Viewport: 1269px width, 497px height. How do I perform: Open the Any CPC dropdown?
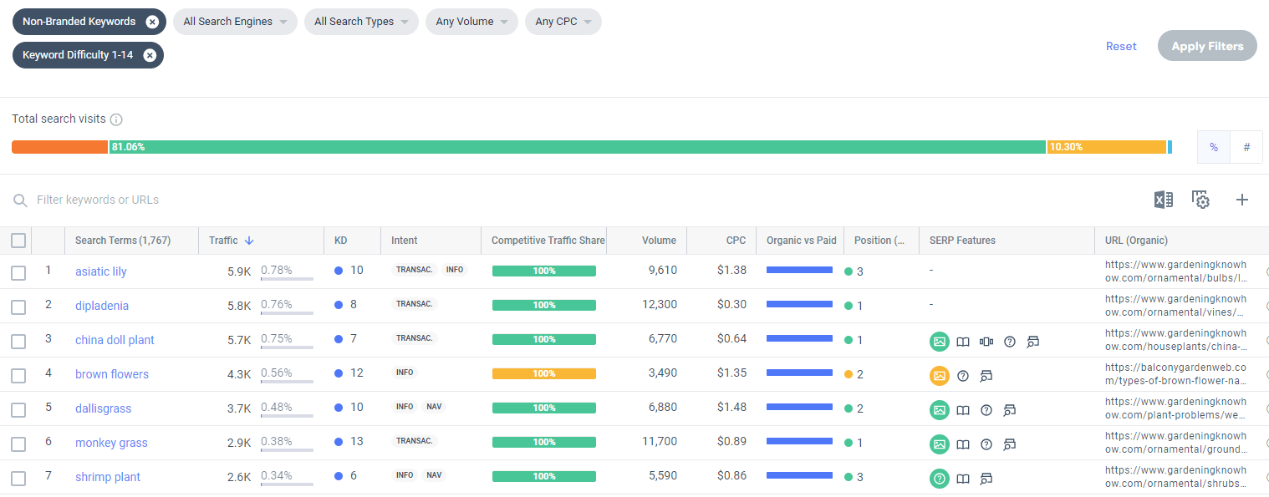[x=563, y=22]
